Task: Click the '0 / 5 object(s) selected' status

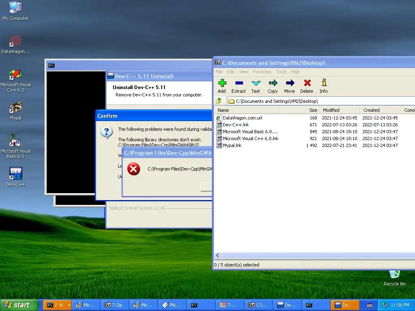Action: pyautogui.click(x=237, y=265)
